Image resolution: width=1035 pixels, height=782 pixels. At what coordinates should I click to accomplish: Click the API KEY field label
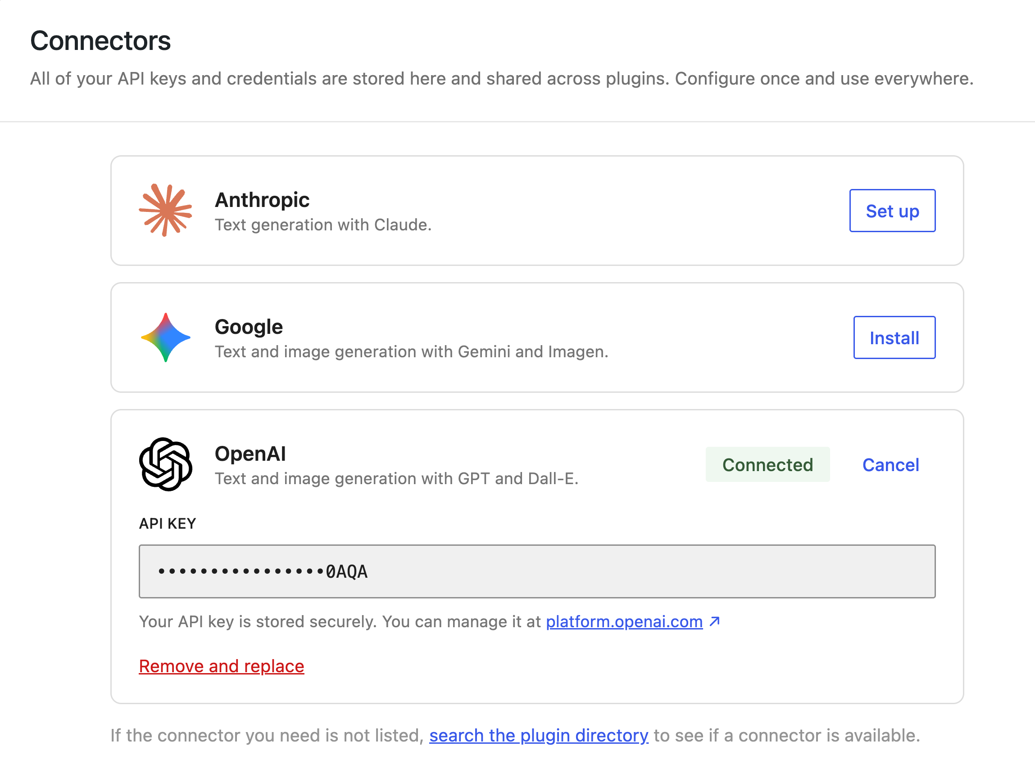(168, 524)
